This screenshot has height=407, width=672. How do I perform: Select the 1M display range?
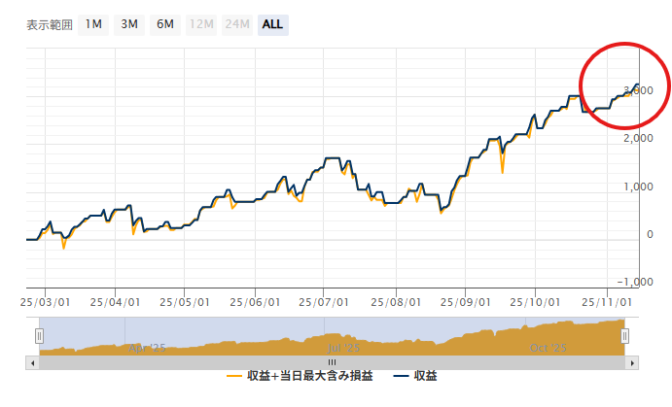coord(93,25)
